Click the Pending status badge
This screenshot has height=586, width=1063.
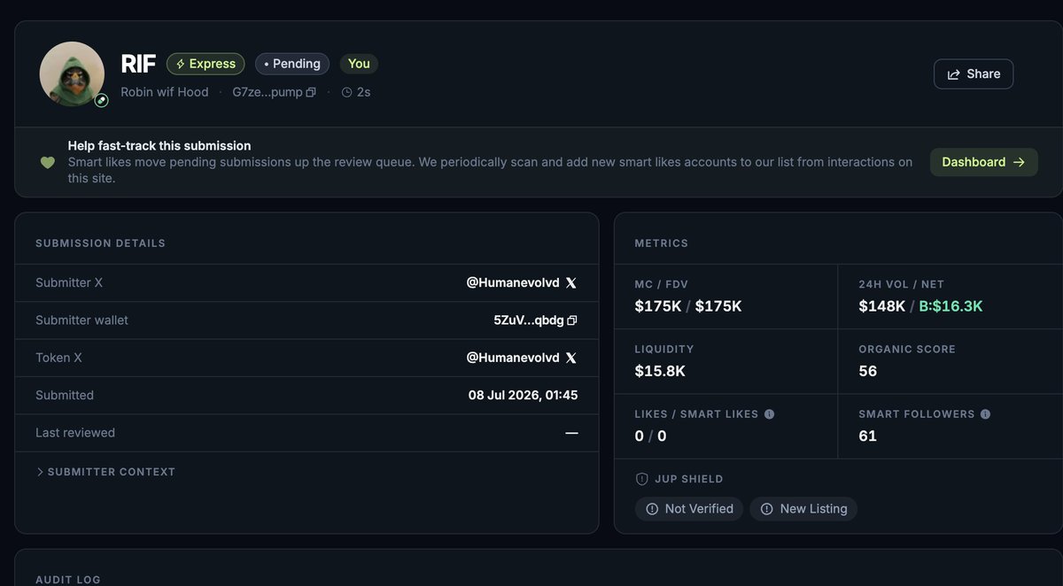click(292, 64)
